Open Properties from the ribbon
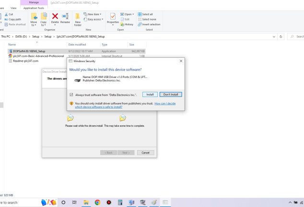Screen dimensions: 304x207 coord(113,19)
